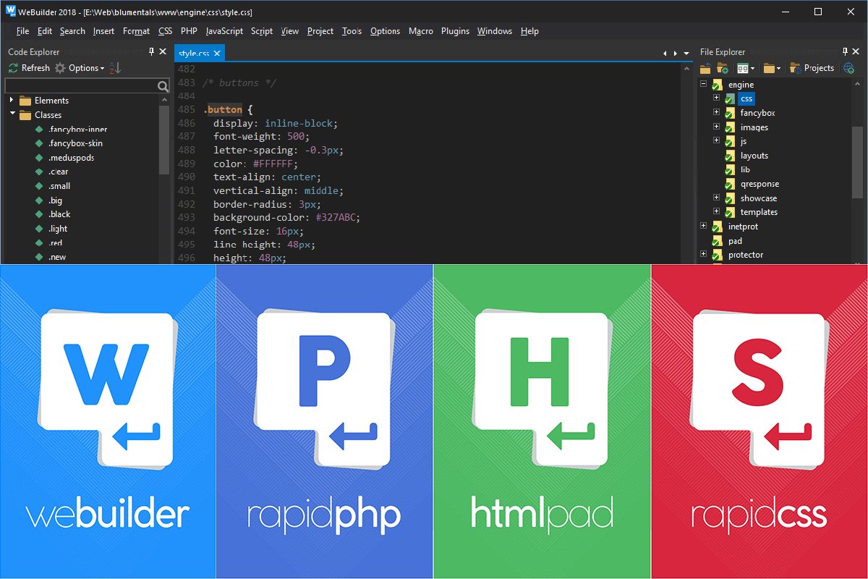Screen dimensions: 868x579
Task: Sort Code Explorer items alphabetically A-Z
Action: pos(115,68)
